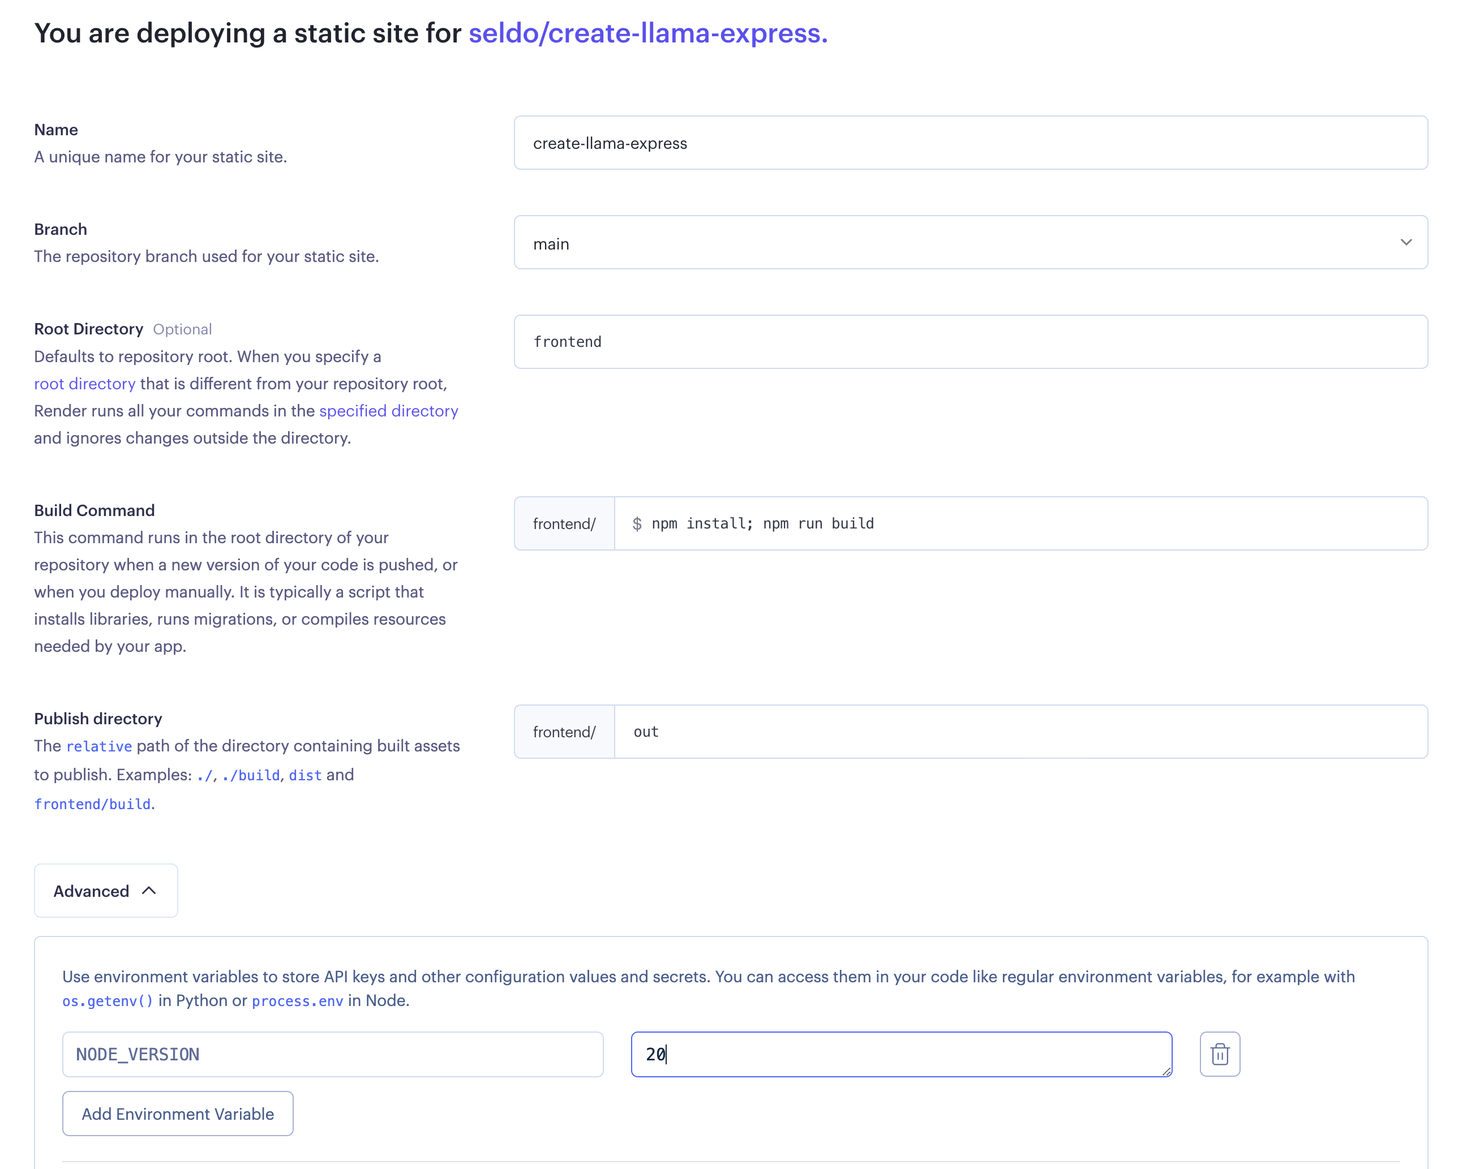
Task: Click the environment variable value field with 20
Action: click(x=901, y=1054)
